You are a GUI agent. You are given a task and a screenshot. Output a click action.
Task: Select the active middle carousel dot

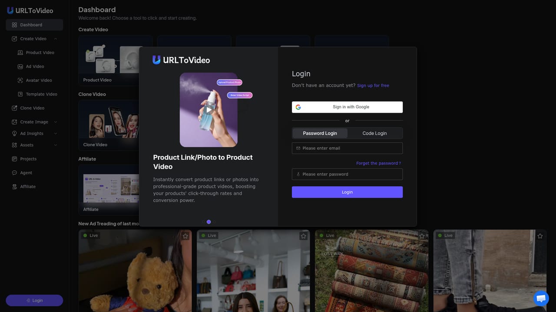tap(208, 222)
